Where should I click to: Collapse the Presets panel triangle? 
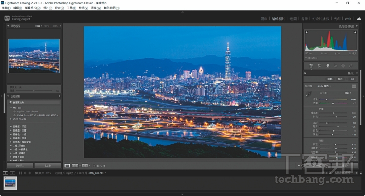8,96
